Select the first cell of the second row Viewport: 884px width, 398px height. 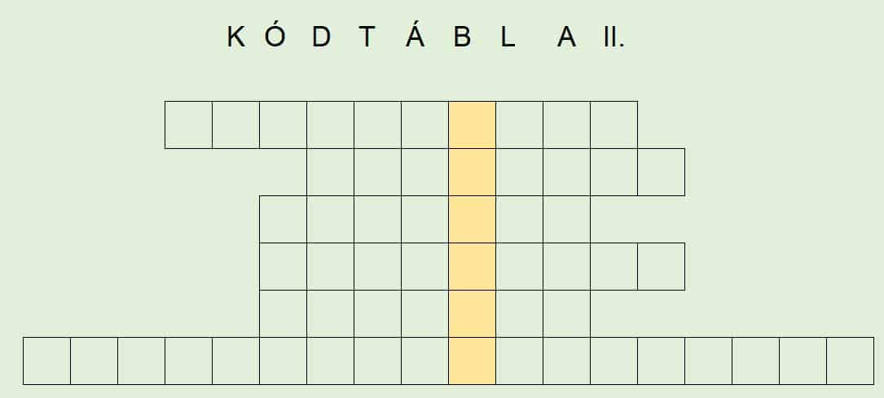[x=330, y=173]
